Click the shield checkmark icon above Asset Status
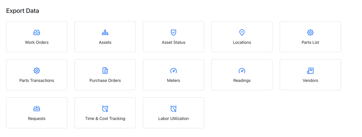The height and width of the screenshot is (137, 362). coord(173,33)
